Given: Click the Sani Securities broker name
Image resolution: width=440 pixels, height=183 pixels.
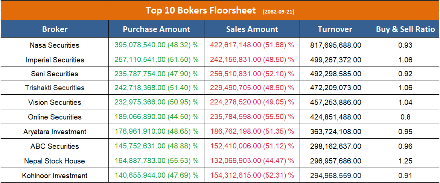Looking at the screenshot, I should pyautogui.click(x=55, y=74).
